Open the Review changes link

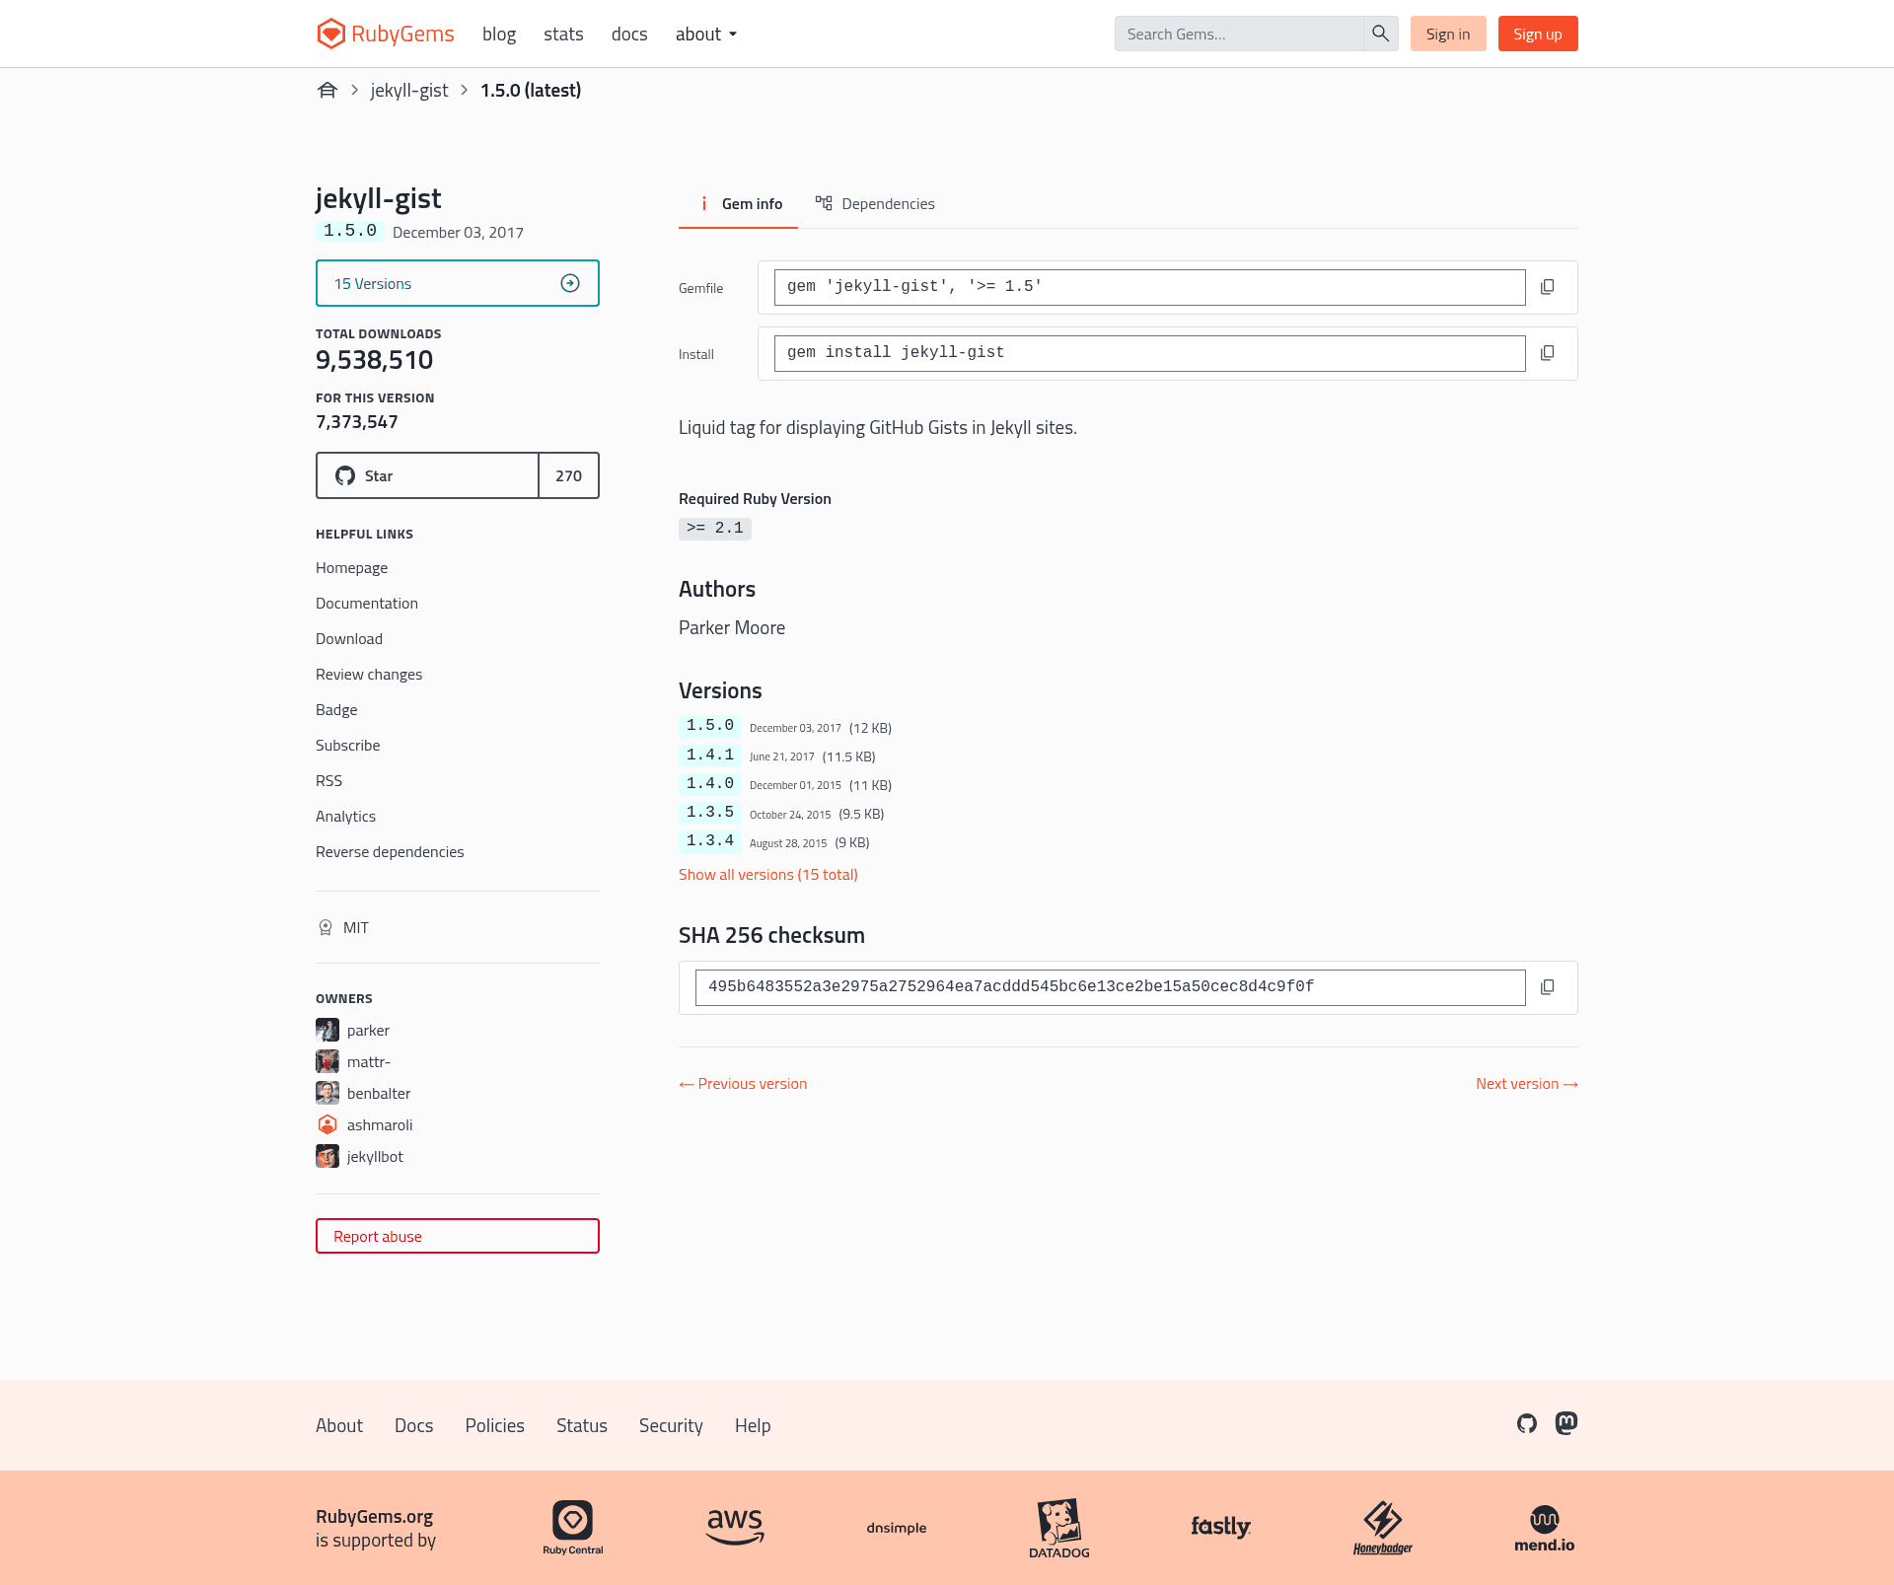pyautogui.click(x=369, y=675)
